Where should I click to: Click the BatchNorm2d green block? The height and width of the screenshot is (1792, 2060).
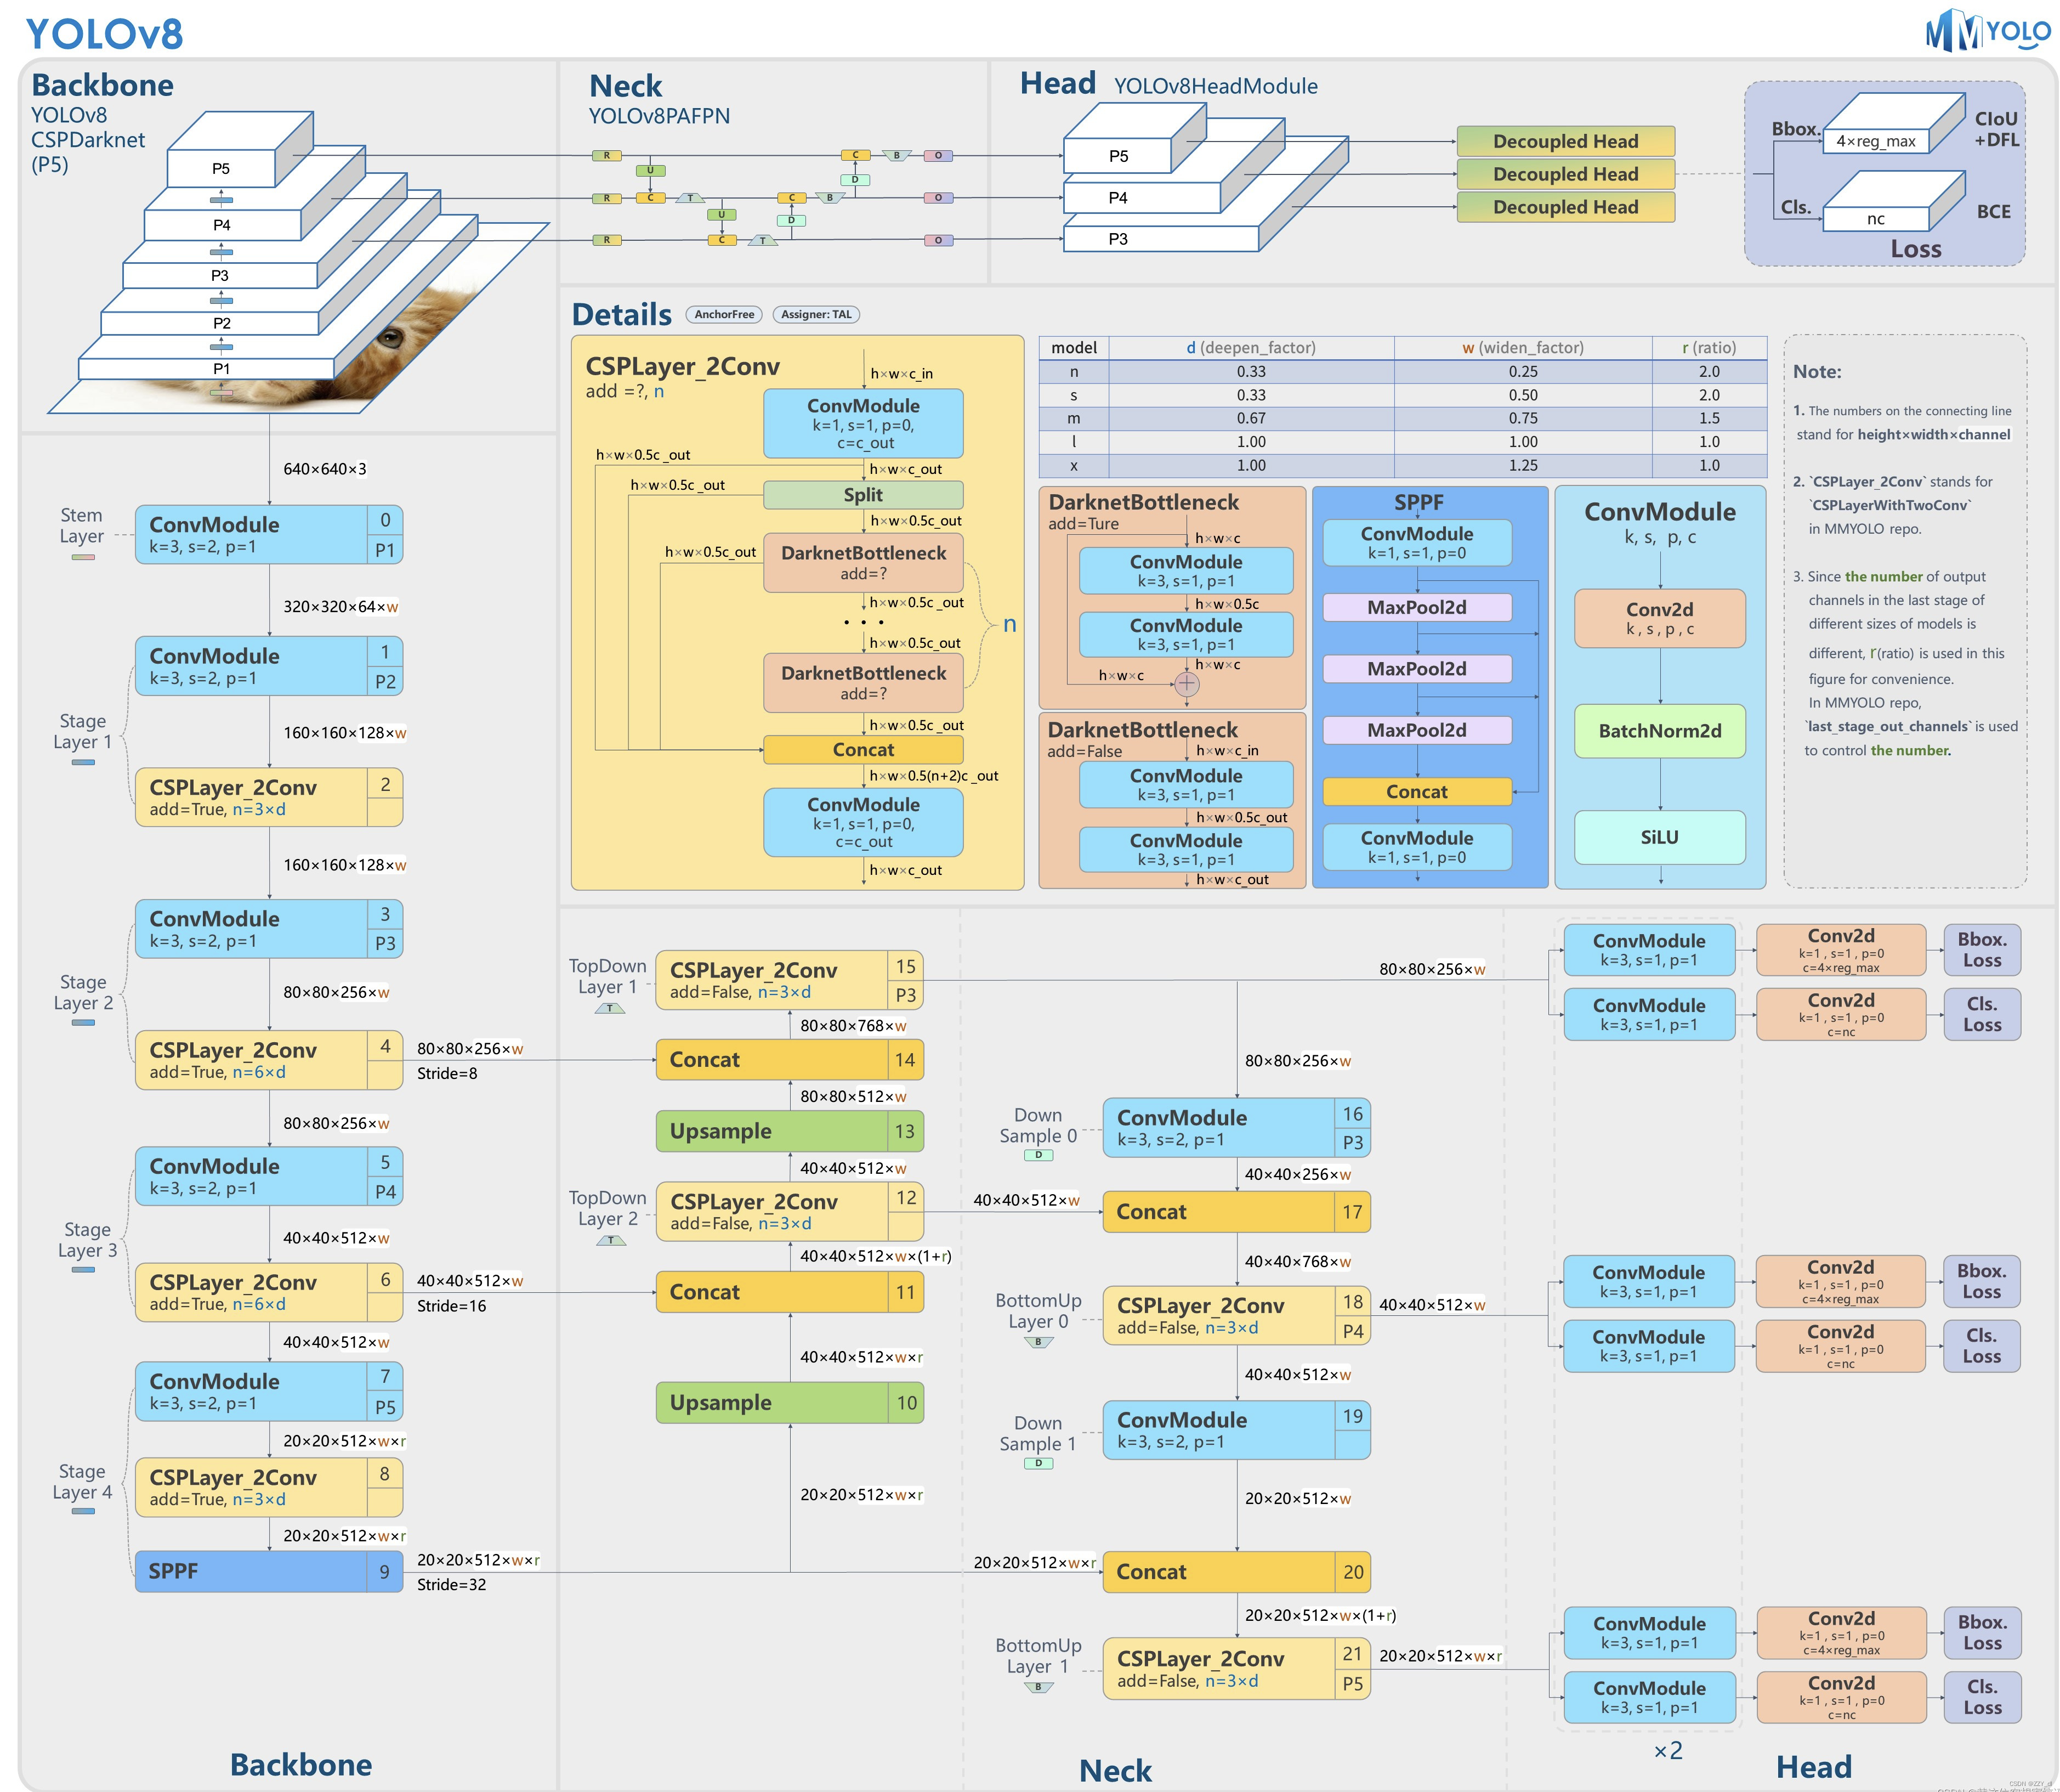click(x=1659, y=731)
